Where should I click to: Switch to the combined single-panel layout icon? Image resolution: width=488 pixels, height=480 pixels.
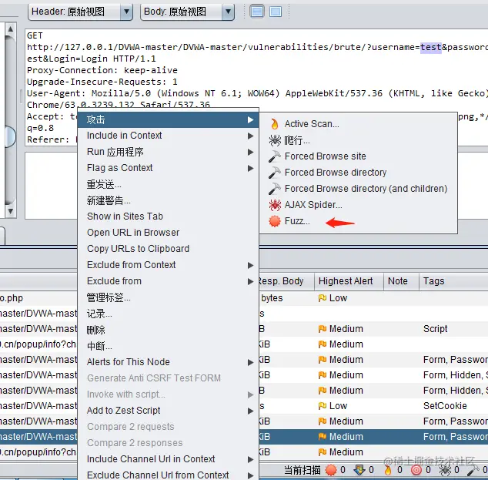point(276,12)
